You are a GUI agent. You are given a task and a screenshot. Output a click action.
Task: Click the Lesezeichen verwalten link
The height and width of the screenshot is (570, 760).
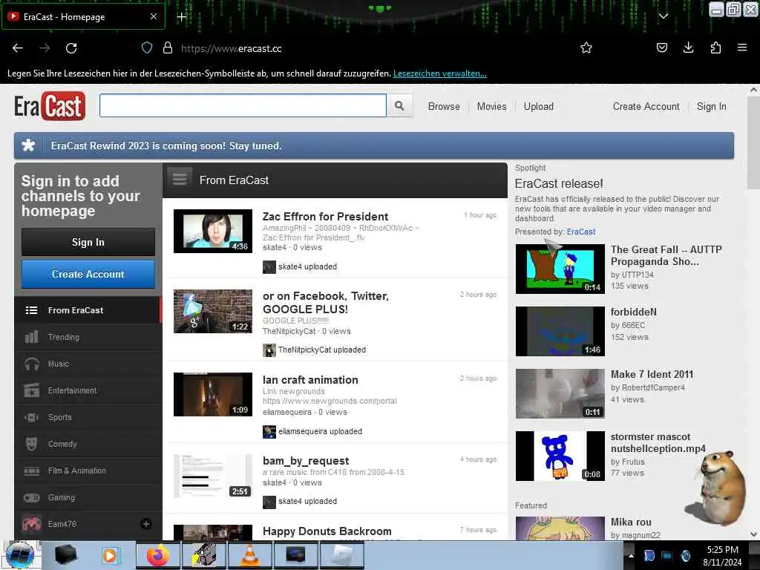439,73
